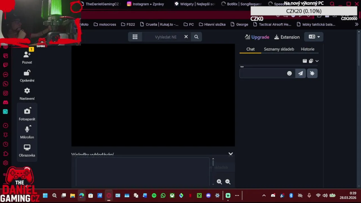Open the George bookmark
Image resolution: width=361 pixels, height=203 pixels.
239,24
